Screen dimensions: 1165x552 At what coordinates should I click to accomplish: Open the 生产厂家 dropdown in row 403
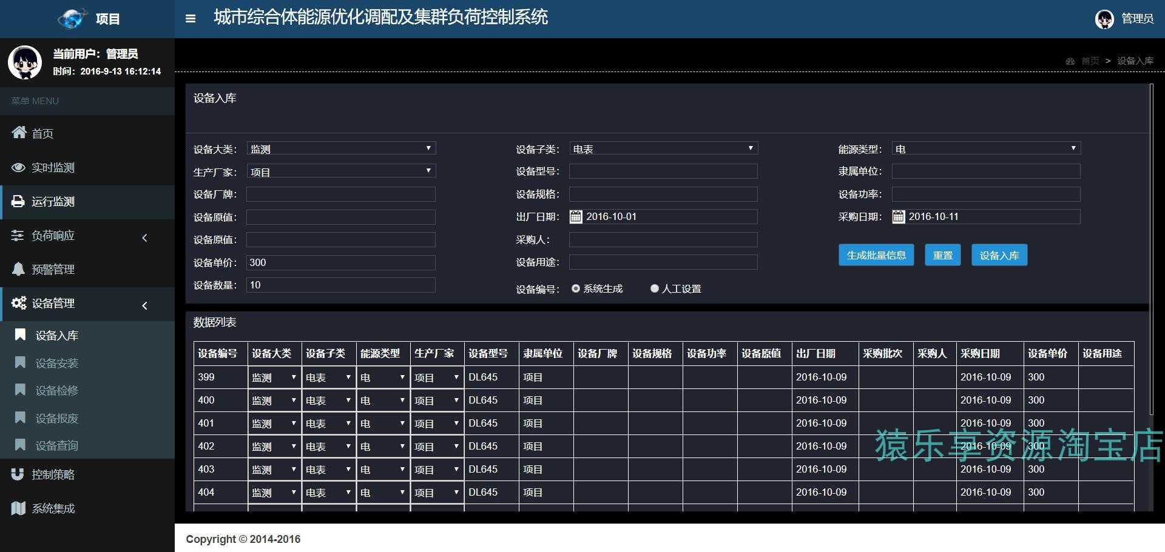[x=437, y=469]
